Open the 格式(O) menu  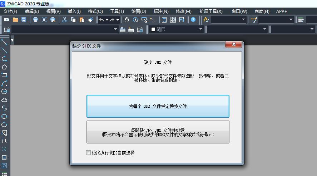click(95, 11)
